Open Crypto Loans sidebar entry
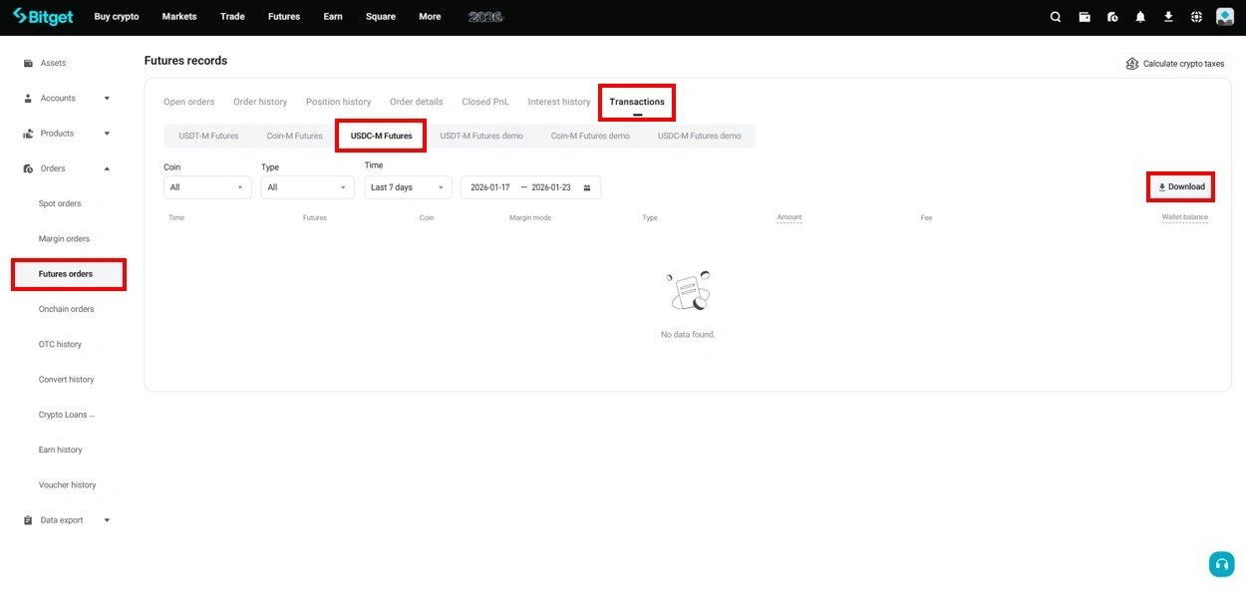 67,415
